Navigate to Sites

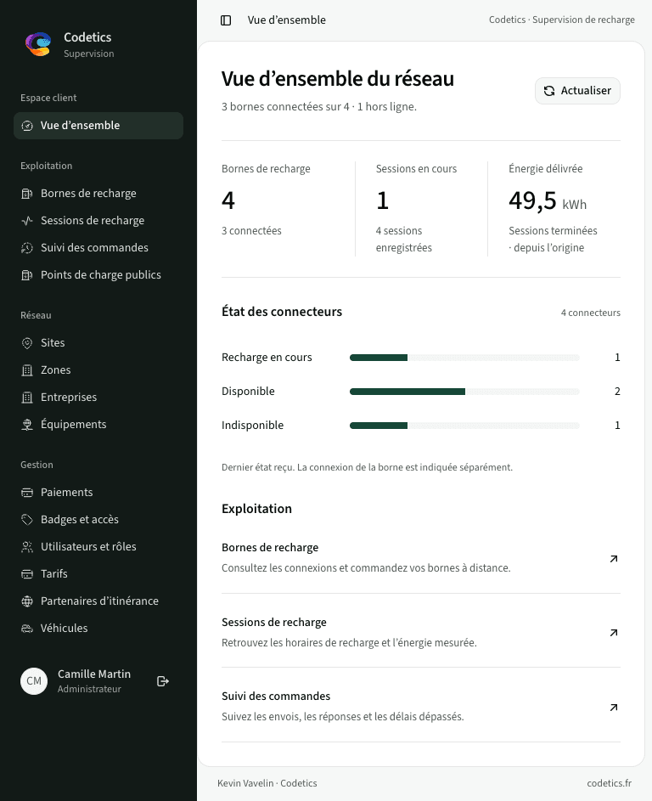[x=98, y=343]
